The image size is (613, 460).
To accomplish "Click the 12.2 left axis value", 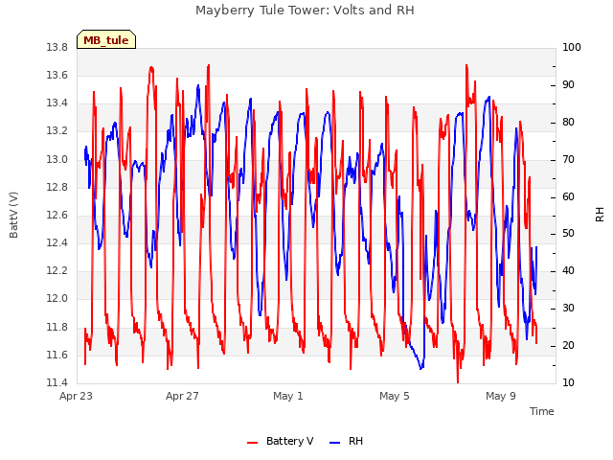I will pos(57,271).
